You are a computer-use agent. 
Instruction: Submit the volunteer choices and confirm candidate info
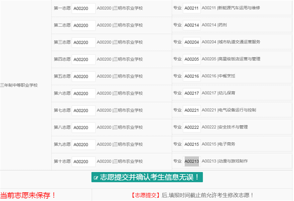click(147, 177)
